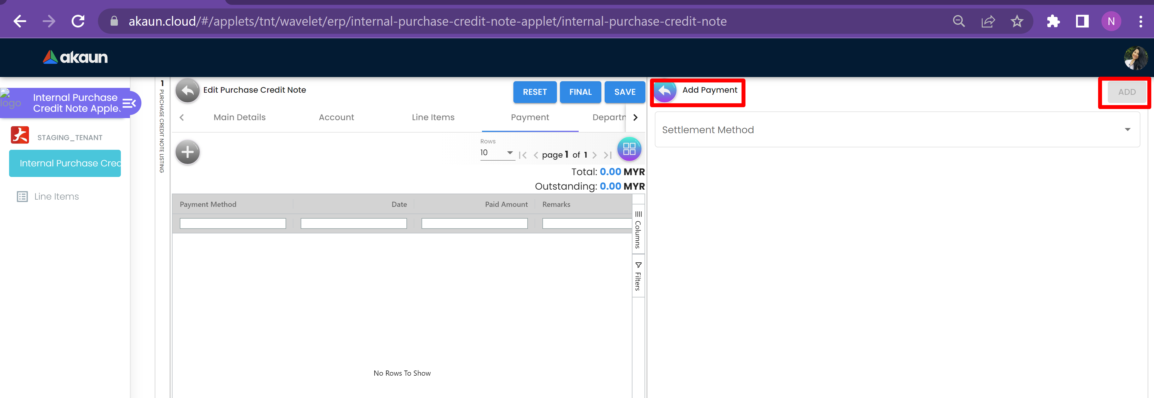The image size is (1154, 398).
Task: Open the Filters side panel
Action: (x=638, y=276)
